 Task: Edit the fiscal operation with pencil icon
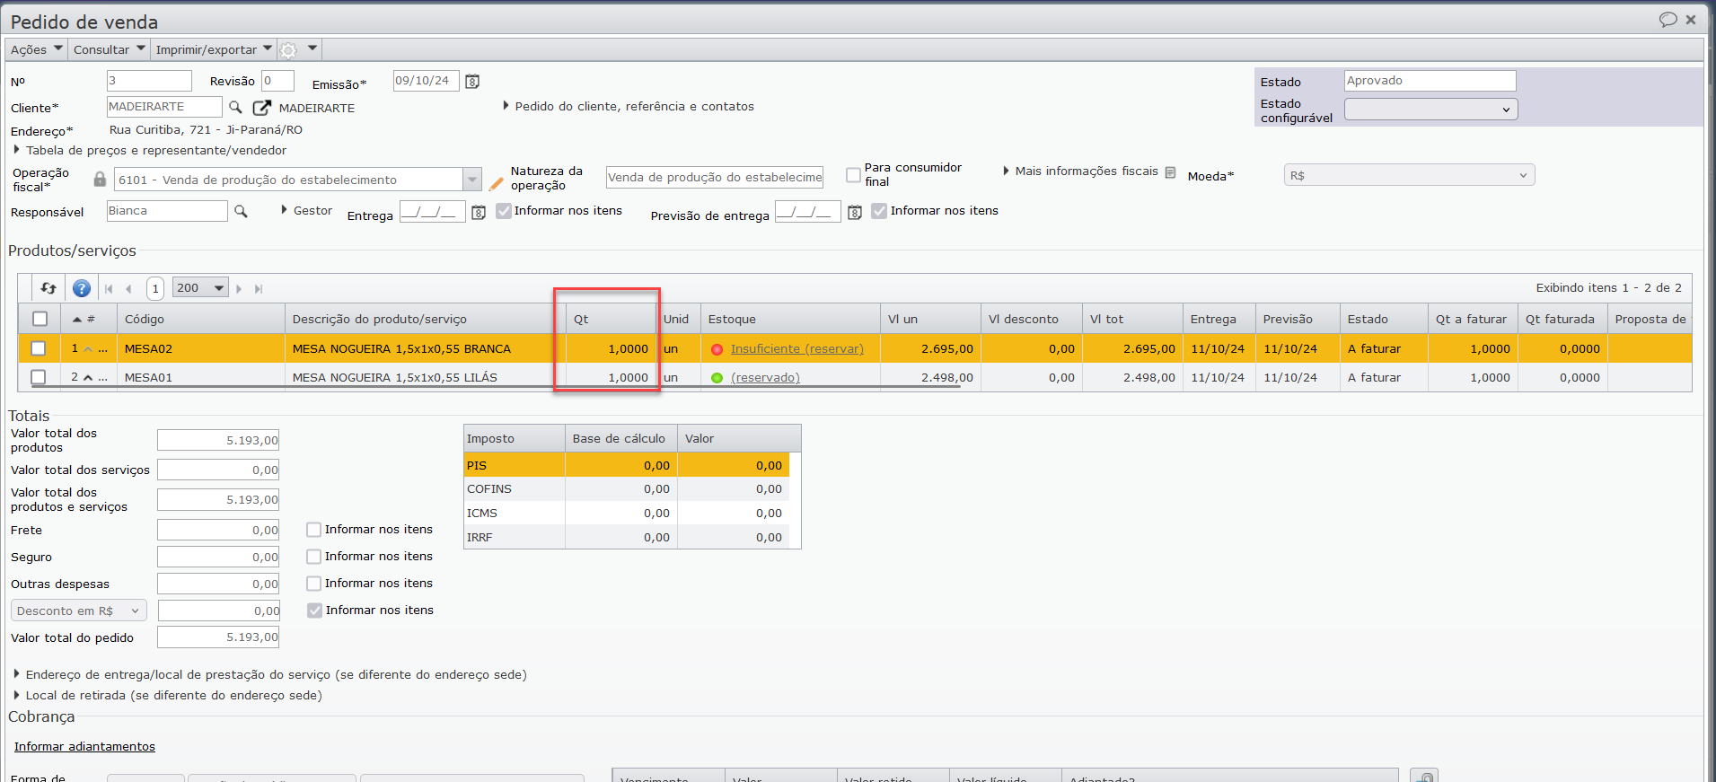(496, 183)
